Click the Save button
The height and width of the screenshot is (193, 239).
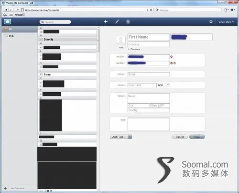click(197, 137)
